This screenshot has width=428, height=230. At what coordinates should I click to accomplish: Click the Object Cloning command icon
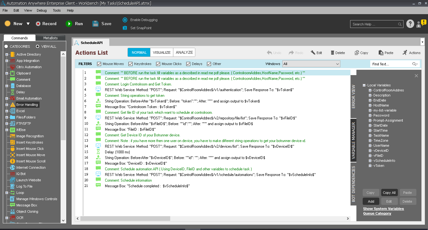(x=13, y=211)
